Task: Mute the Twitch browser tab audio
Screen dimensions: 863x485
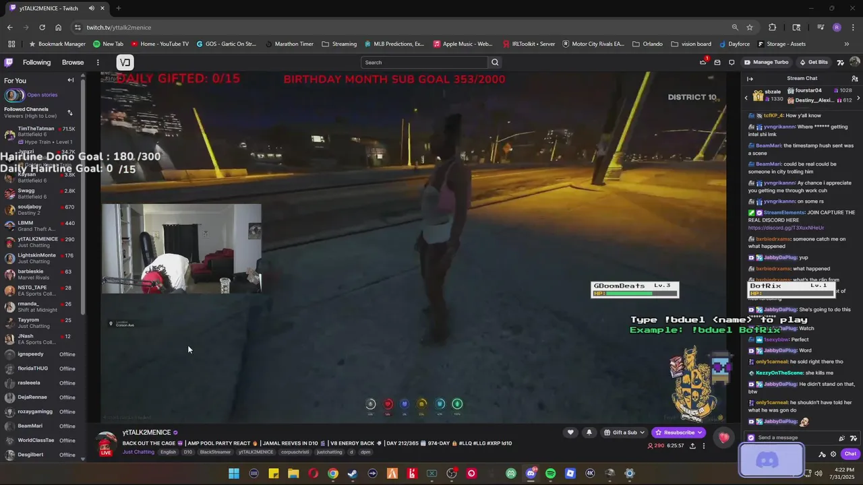Action: click(91, 8)
